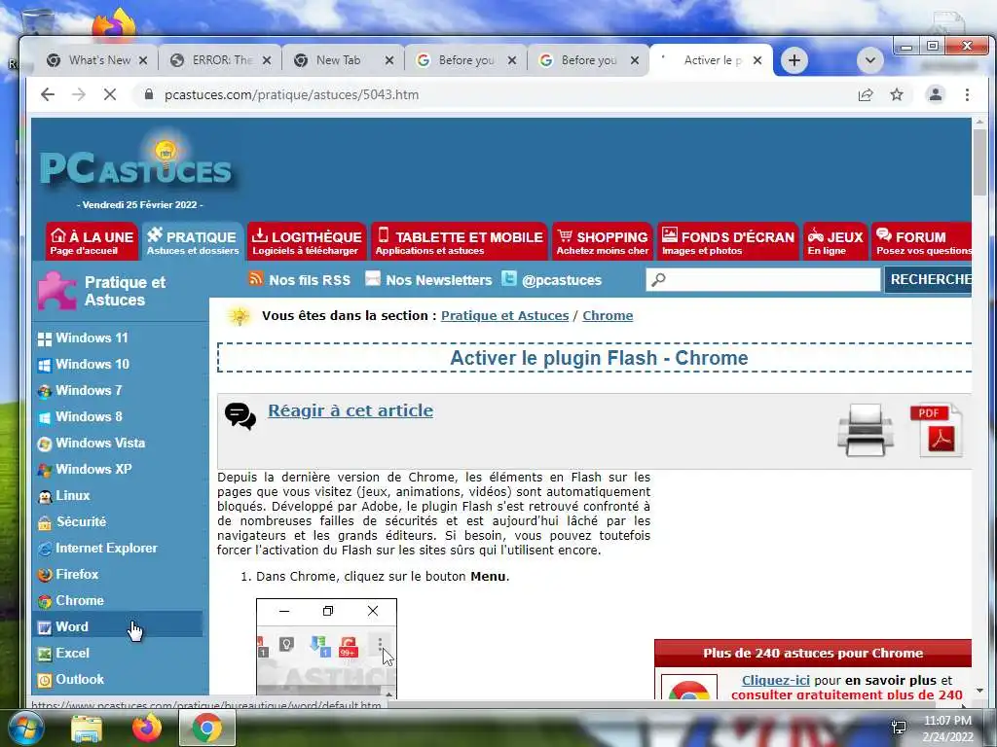
Task: Open File Explorer from the taskbar
Action: 87,729
